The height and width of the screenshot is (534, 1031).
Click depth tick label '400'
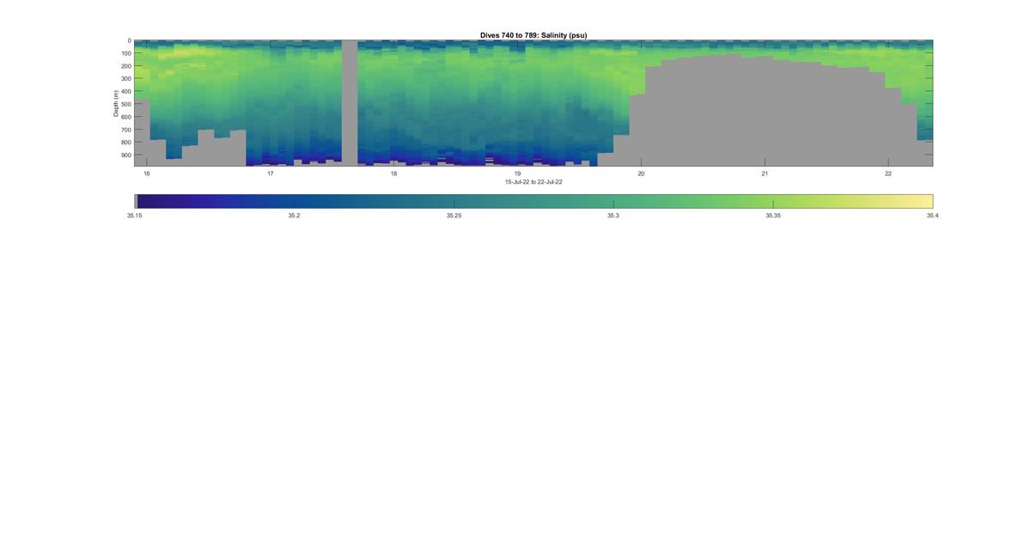pos(125,92)
